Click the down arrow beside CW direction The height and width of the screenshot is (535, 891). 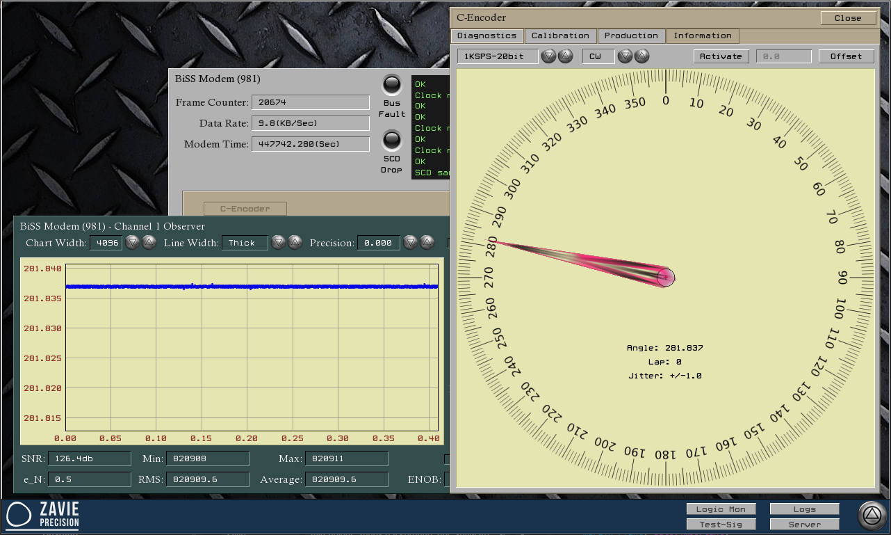point(626,56)
